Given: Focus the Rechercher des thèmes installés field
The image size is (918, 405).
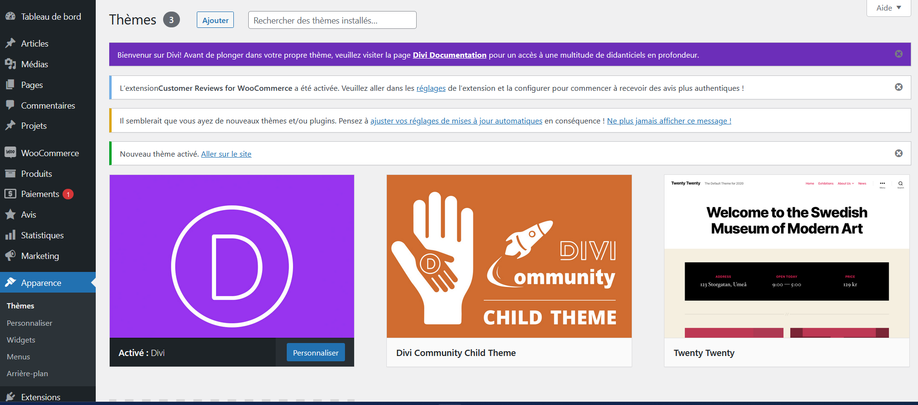Looking at the screenshot, I should point(332,20).
